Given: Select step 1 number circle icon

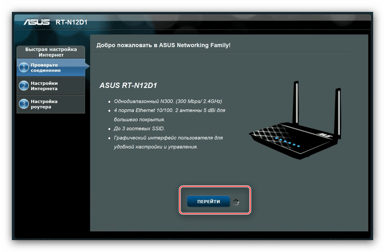Looking at the screenshot, I should click(x=24, y=67).
